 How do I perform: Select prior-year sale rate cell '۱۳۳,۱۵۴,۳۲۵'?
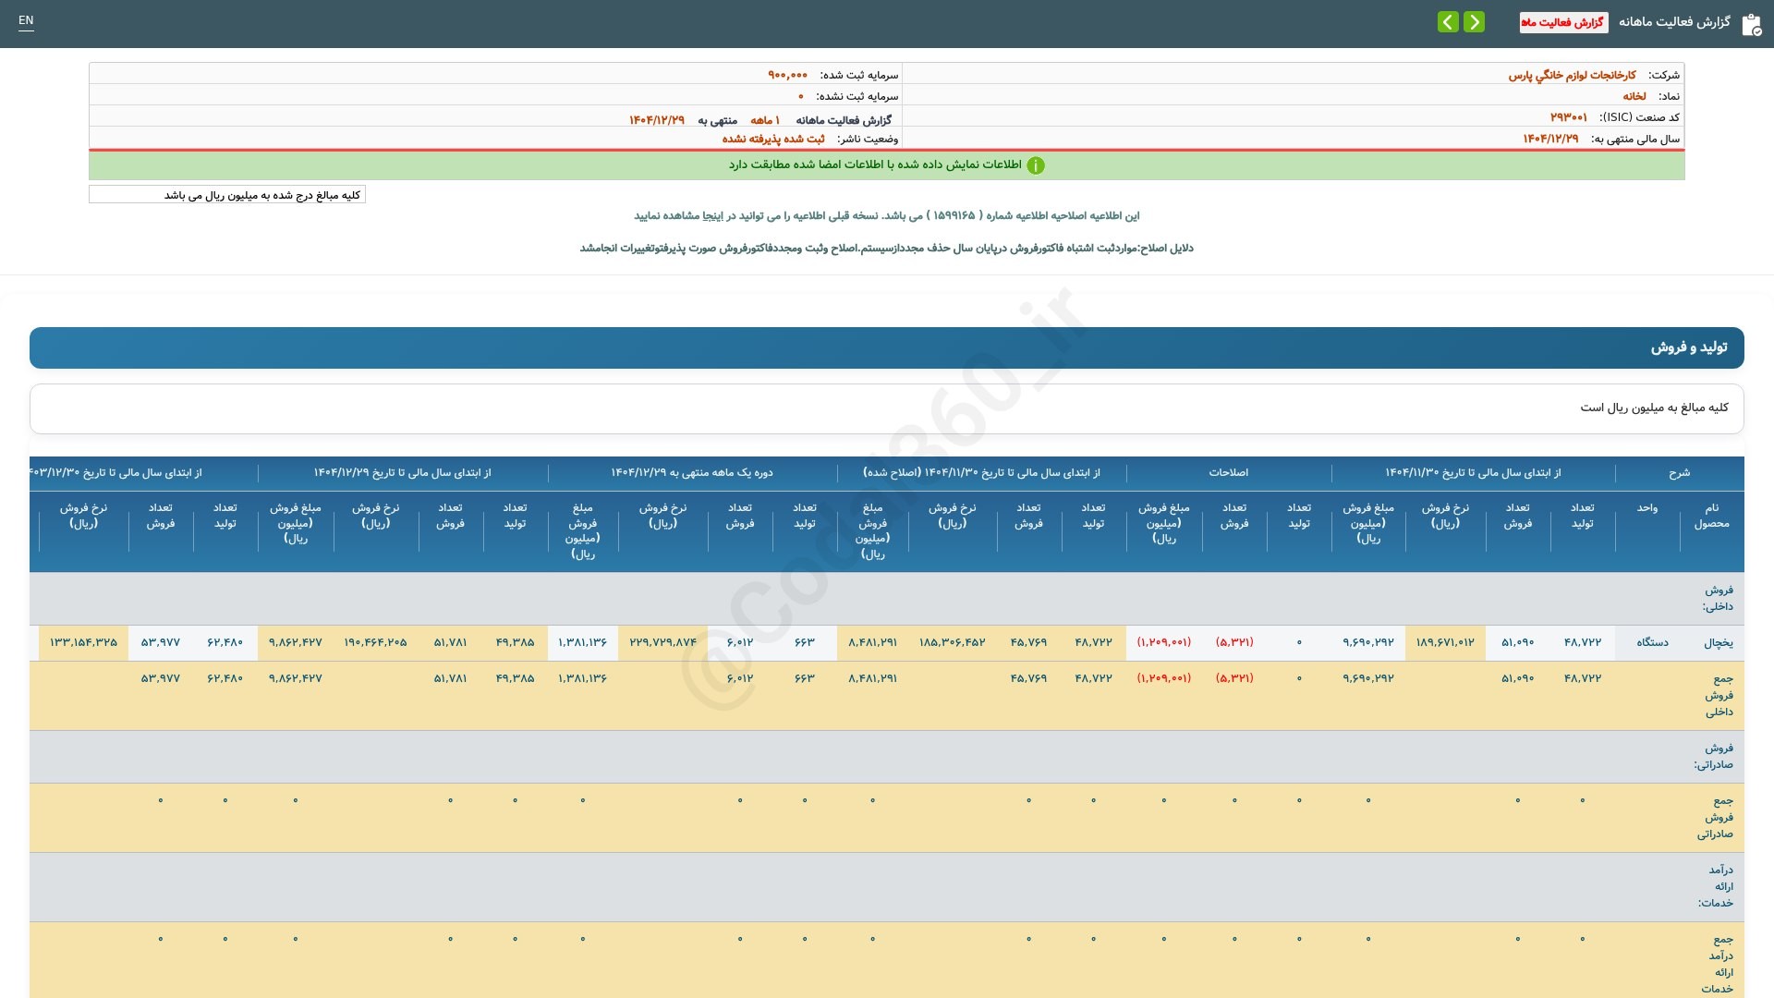point(83,642)
